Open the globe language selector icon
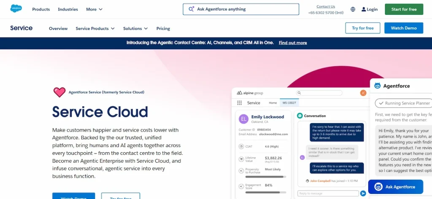Viewport: 432px width, 199px height. point(353,9)
